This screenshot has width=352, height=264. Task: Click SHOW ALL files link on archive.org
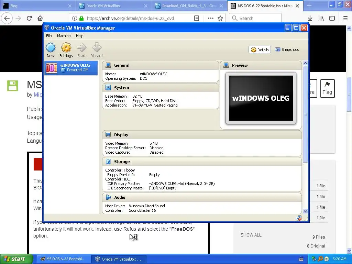click(251, 235)
